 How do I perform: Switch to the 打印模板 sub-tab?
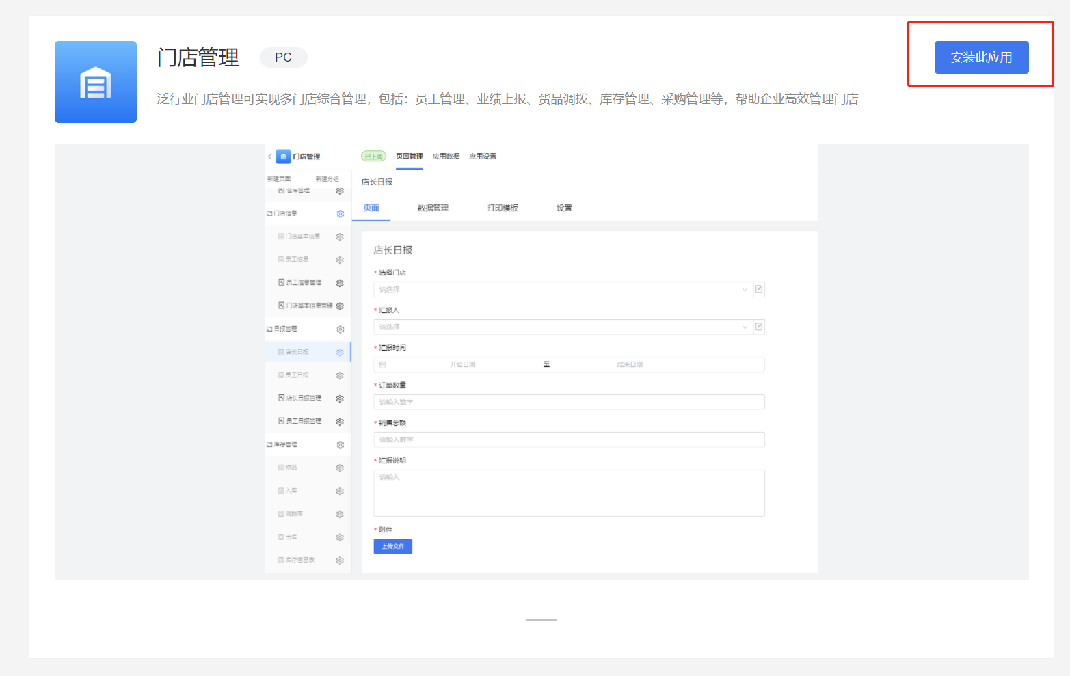coord(503,208)
